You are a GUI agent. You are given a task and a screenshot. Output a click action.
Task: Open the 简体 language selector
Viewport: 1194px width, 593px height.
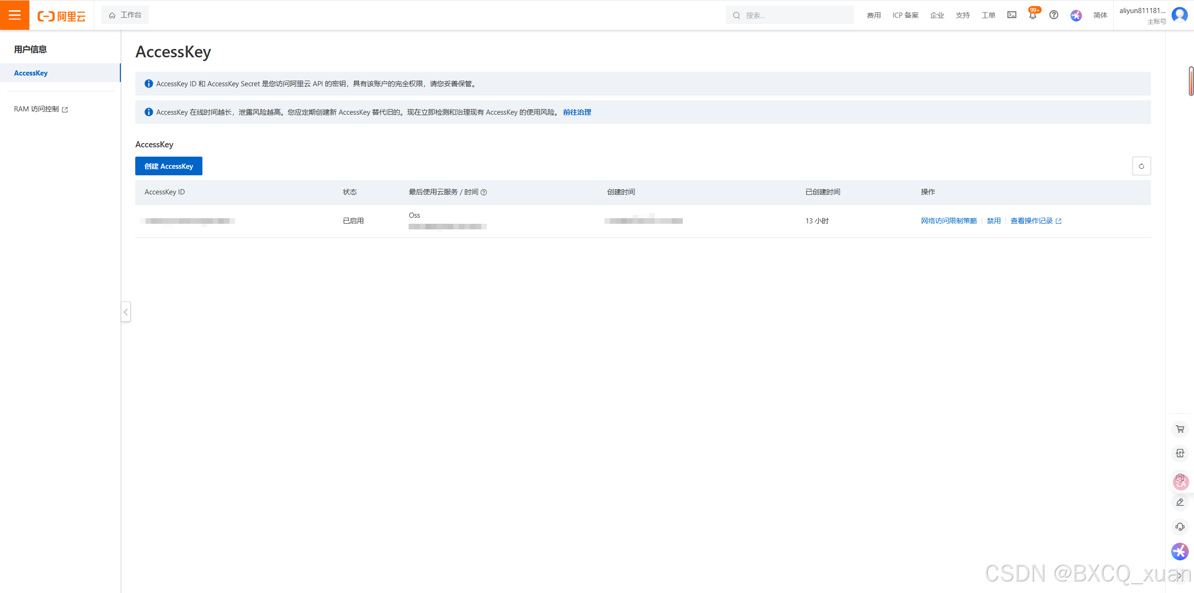1100,15
